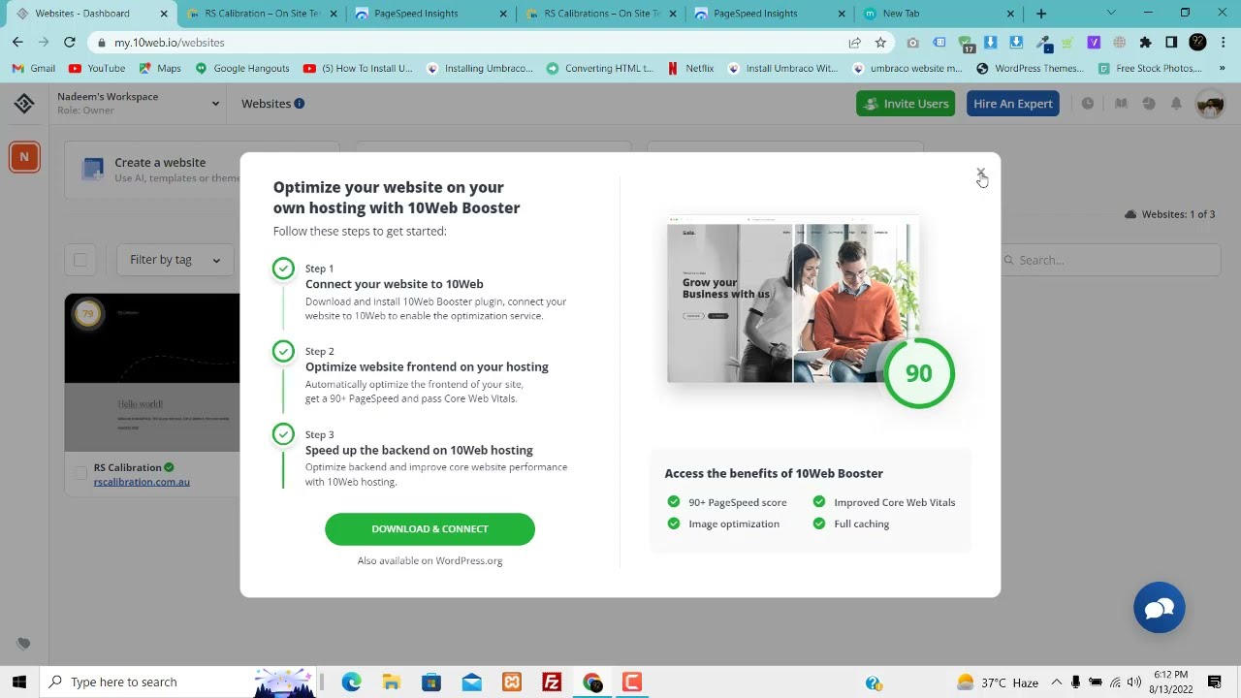Open the notifications bell icon
Image resolution: width=1241 pixels, height=698 pixels.
tap(1176, 104)
